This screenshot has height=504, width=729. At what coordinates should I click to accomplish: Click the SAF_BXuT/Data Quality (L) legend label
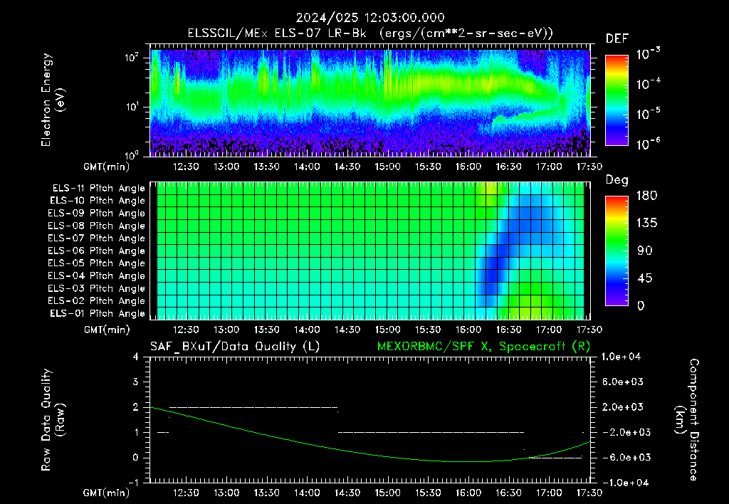click(235, 347)
